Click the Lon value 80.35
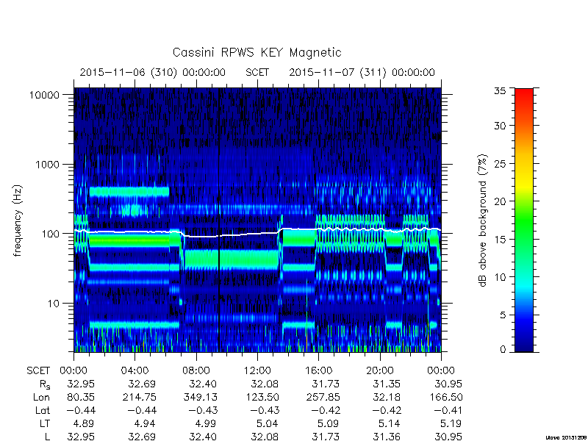588x441 pixels. pyautogui.click(x=81, y=397)
